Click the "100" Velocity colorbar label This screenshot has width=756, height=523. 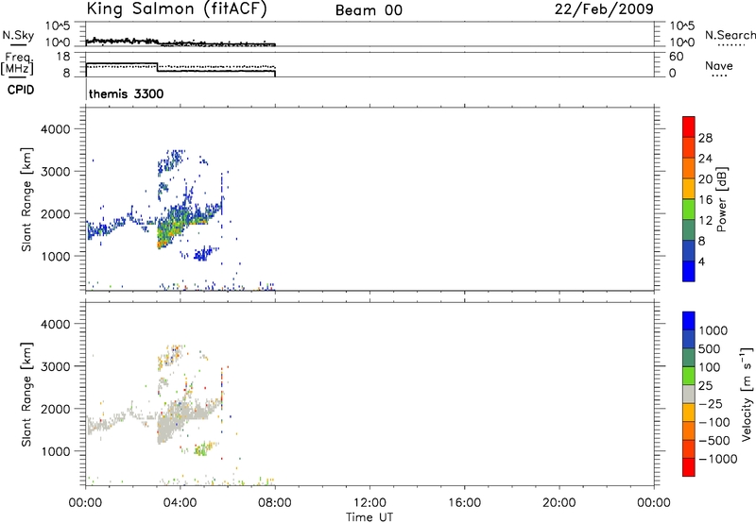710,367
